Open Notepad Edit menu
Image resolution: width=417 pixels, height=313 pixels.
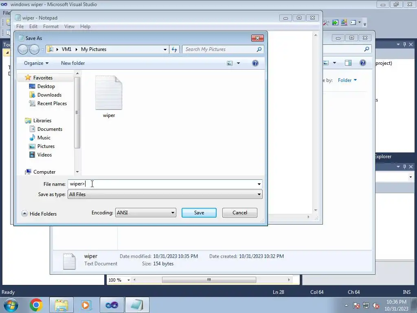pos(33,26)
